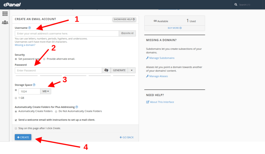Click the @gosite.id domain label
The image size is (265, 154).
click(127, 33)
